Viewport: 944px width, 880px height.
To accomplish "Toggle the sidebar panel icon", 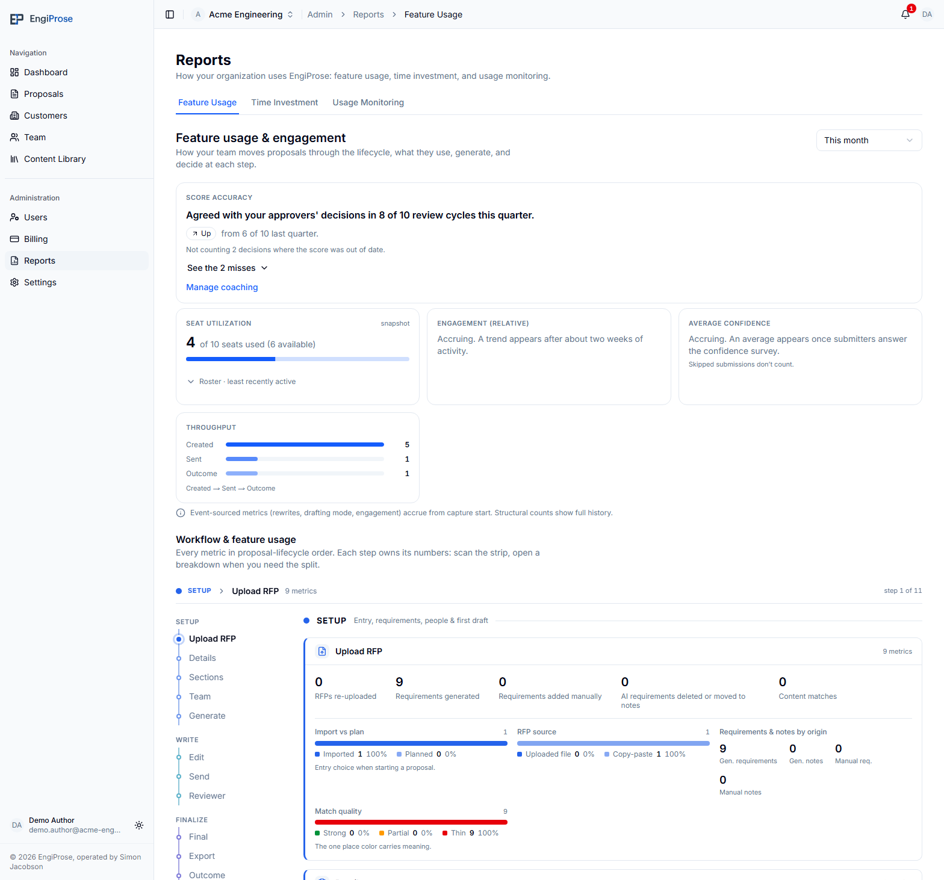I will (x=170, y=14).
